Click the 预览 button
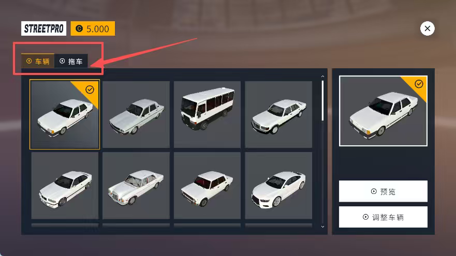 pyautogui.click(x=383, y=191)
